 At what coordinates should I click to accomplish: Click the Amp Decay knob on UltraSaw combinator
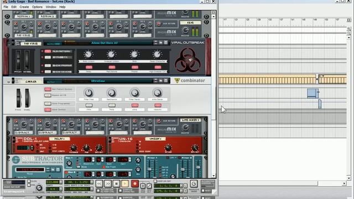[157, 92]
